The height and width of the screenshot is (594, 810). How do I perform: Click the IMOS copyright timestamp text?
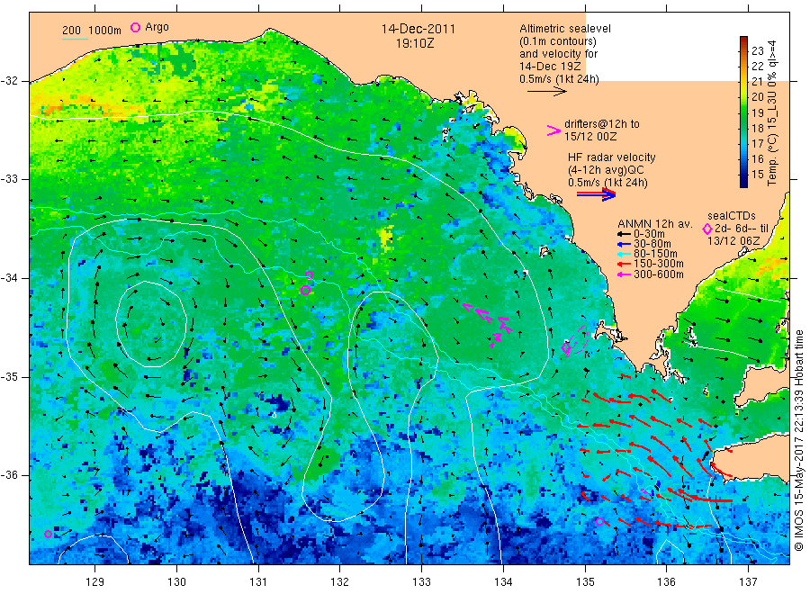tap(798, 440)
